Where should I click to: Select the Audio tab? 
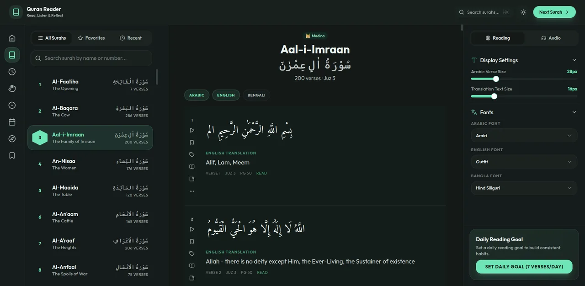click(551, 38)
